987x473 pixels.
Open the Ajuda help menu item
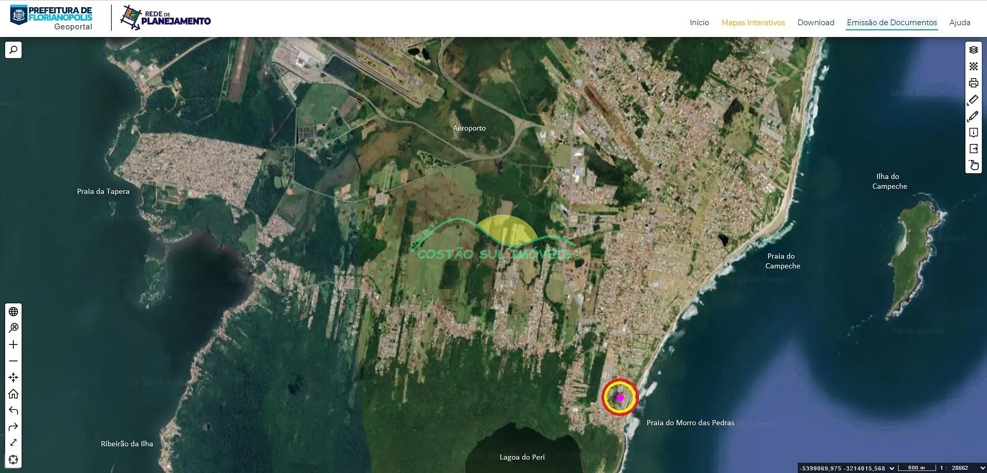960,23
